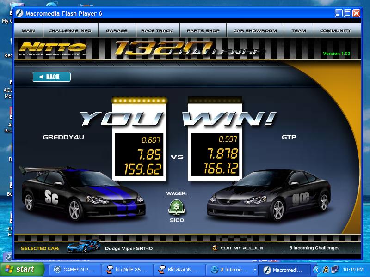Maximize the Macromedia Flash Player window
370x277 pixels.
point(348,13)
